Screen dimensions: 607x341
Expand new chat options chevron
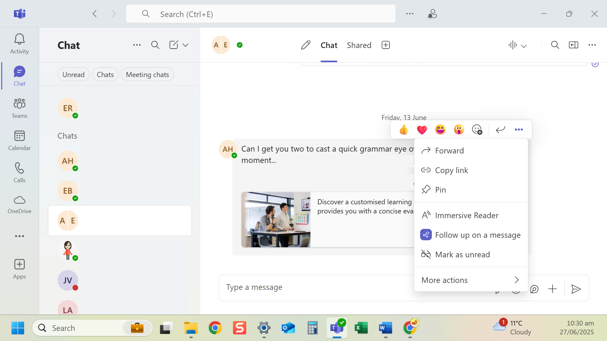[x=186, y=45]
